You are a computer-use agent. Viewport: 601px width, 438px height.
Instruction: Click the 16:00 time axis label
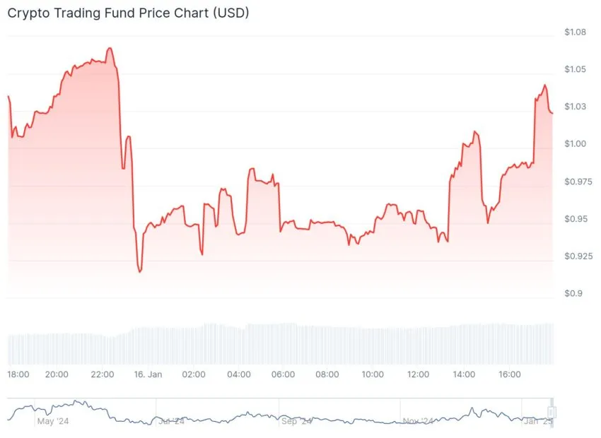(509, 374)
